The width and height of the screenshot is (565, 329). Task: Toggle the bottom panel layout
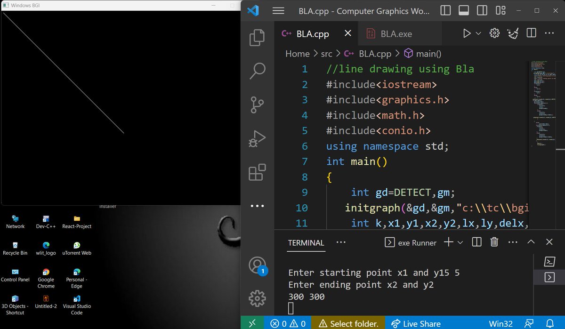click(464, 10)
